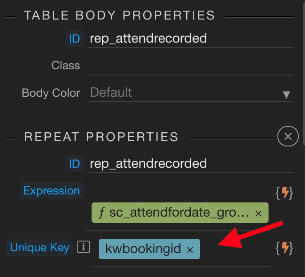Focus the Class input field

[190, 66]
